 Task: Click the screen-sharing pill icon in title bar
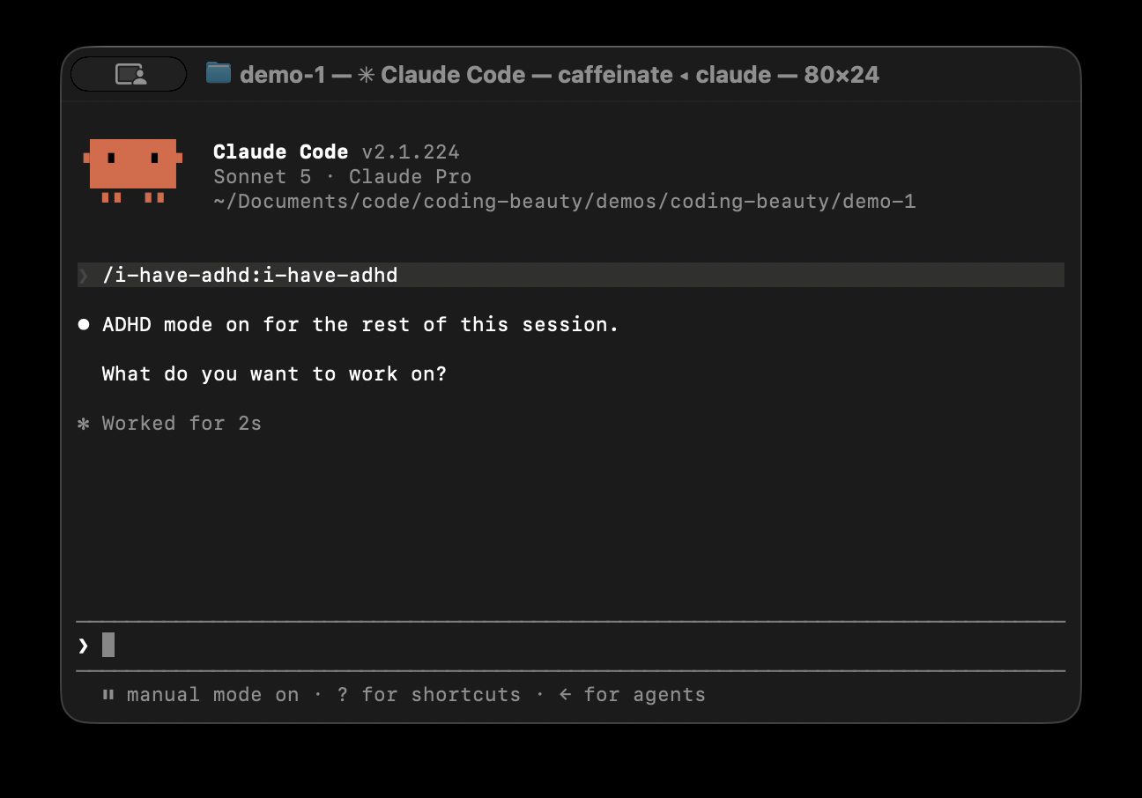(130, 74)
